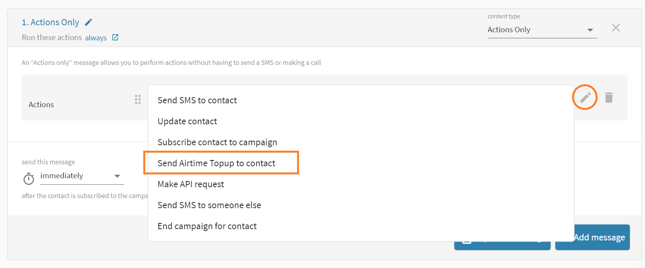Close the message panel with the X
The width and height of the screenshot is (645, 268).
tap(616, 28)
